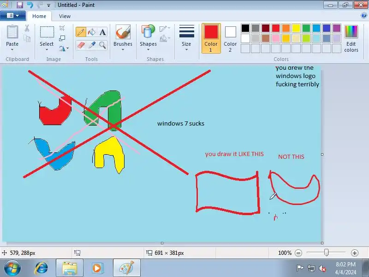Click the zoom slider handle
Image resolution: width=369 pixels, height=277 pixels.
click(326, 253)
